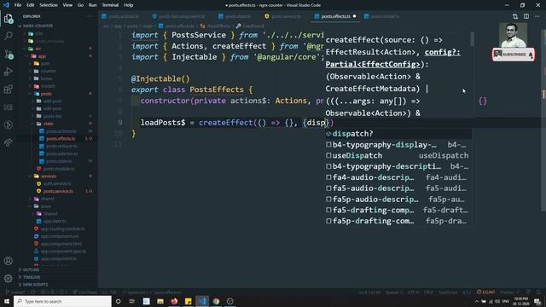Image resolution: width=546 pixels, height=307 pixels.
Task: Switch to the posts.effects.ts tab
Action: pyautogui.click(x=335, y=16)
